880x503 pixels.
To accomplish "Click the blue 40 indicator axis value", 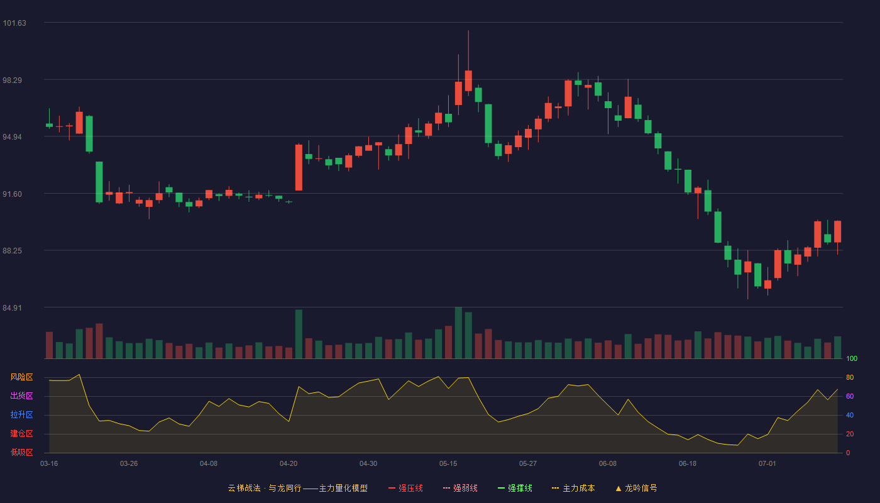I will 850,415.
